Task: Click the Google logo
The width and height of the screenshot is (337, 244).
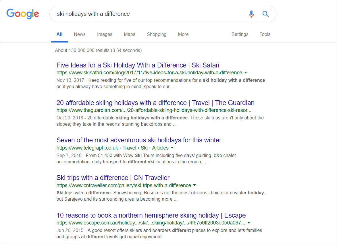Action: (x=23, y=14)
